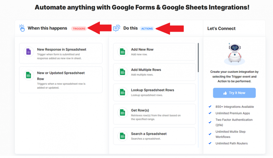Screen dimensions: 273x158
Task: Click the checkmark beside 850+ Integrations Available
Action: [210, 107]
